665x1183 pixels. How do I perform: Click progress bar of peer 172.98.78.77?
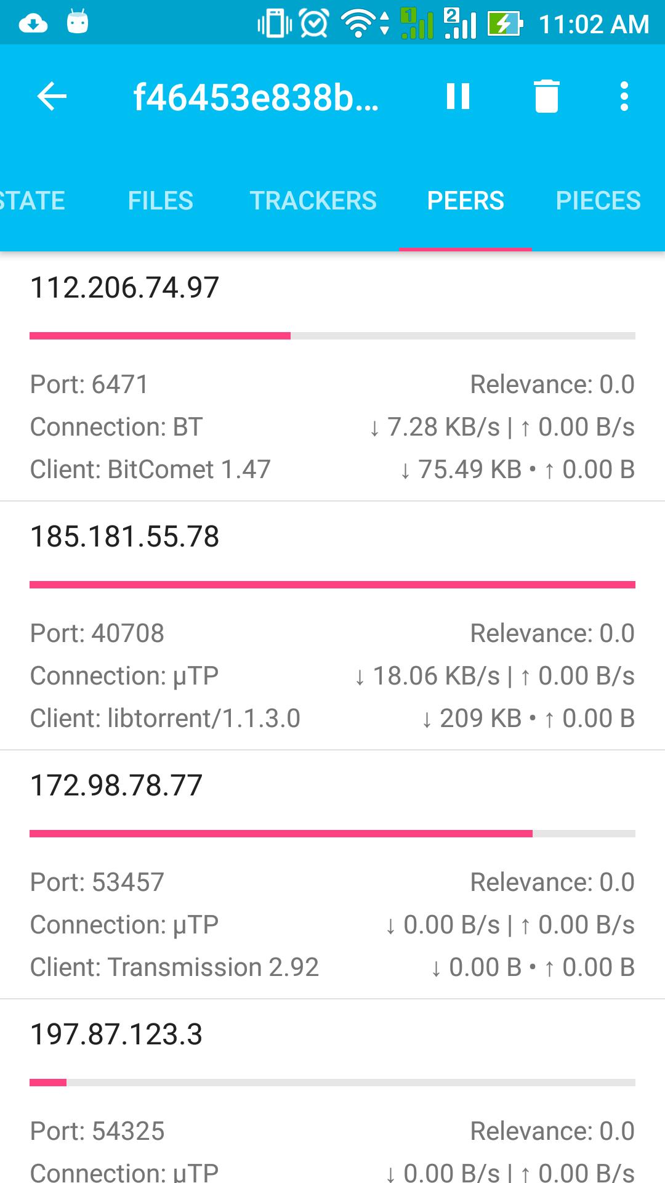coord(332,834)
